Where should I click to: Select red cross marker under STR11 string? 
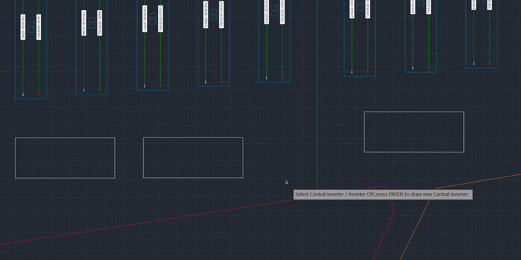[161, 86]
